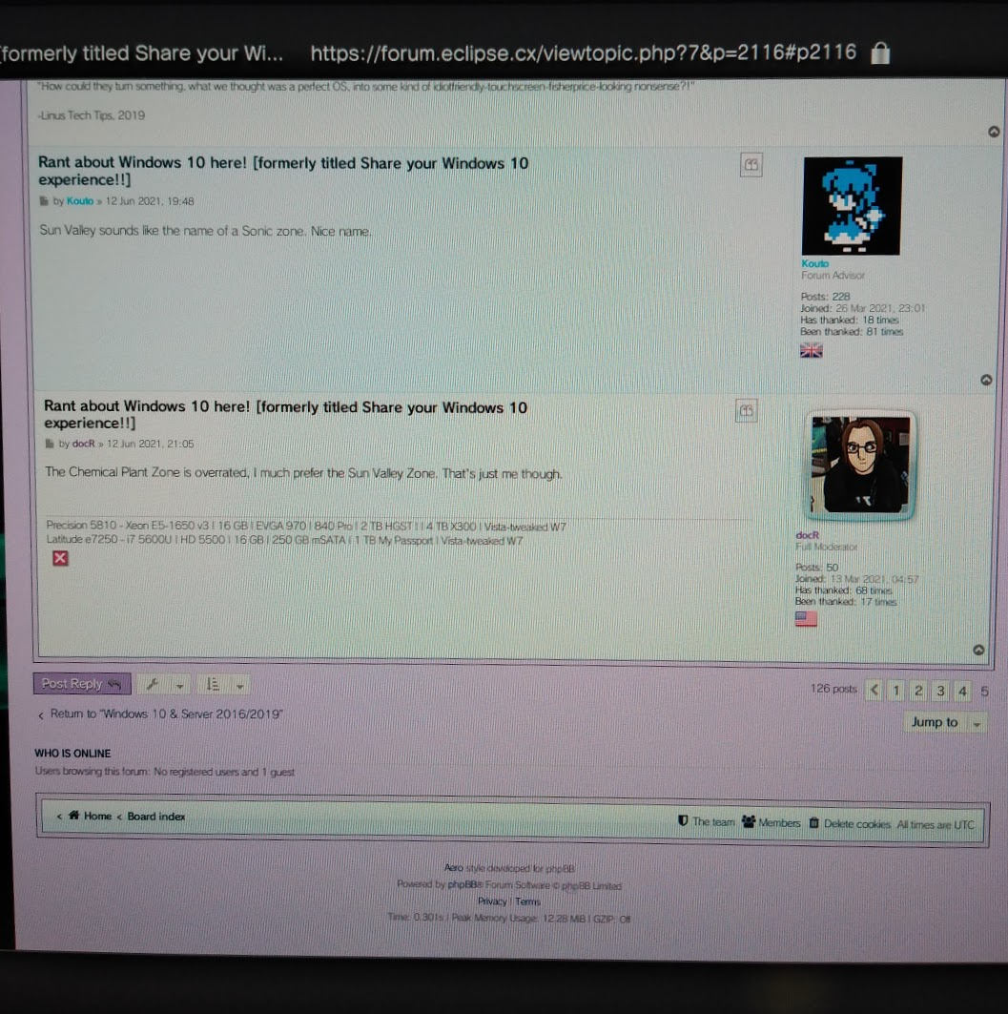Image resolution: width=1008 pixels, height=1014 pixels.
Task: Click the home icon in footer breadcrumb
Action: click(x=73, y=815)
